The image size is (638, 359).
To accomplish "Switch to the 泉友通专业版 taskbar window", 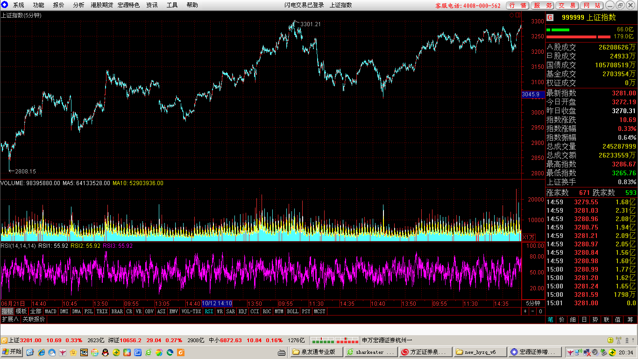I will [x=317, y=352].
